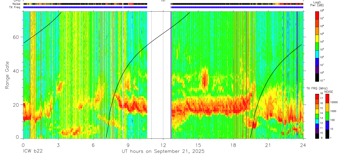Click the '9' tick on the UT hours axis
Viewport: 341px width, 157px height.
pos(128,145)
